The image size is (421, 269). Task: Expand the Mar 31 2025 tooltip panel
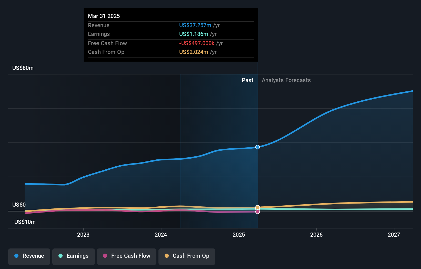coord(171,35)
